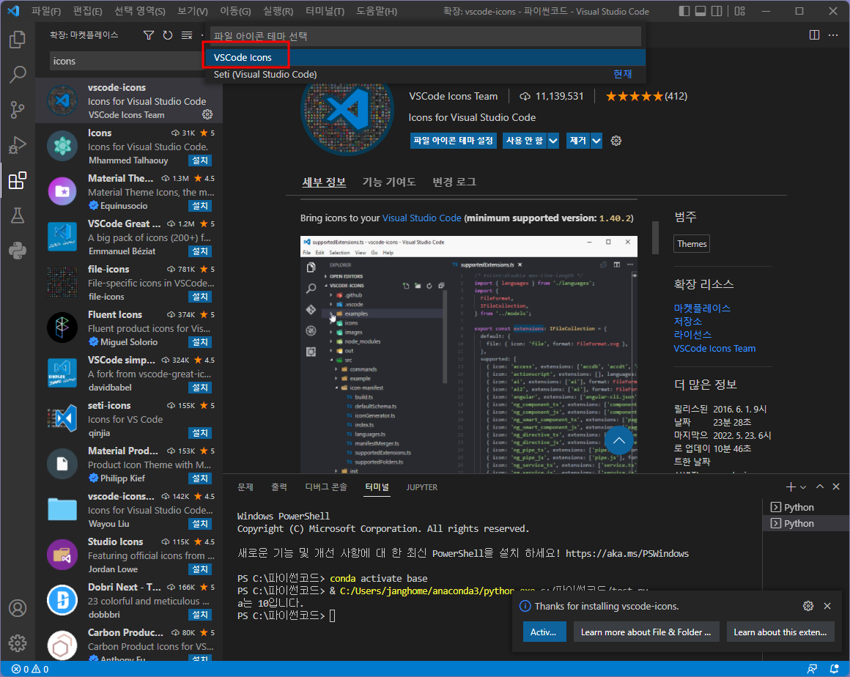Open the Extensions view icon
The width and height of the screenshot is (850, 677).
18,180
